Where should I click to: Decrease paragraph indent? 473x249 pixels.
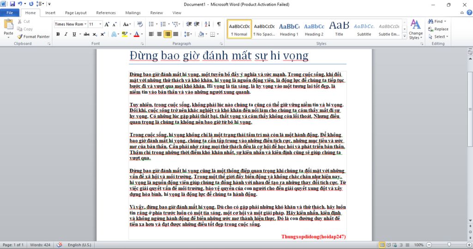(189, 24)
